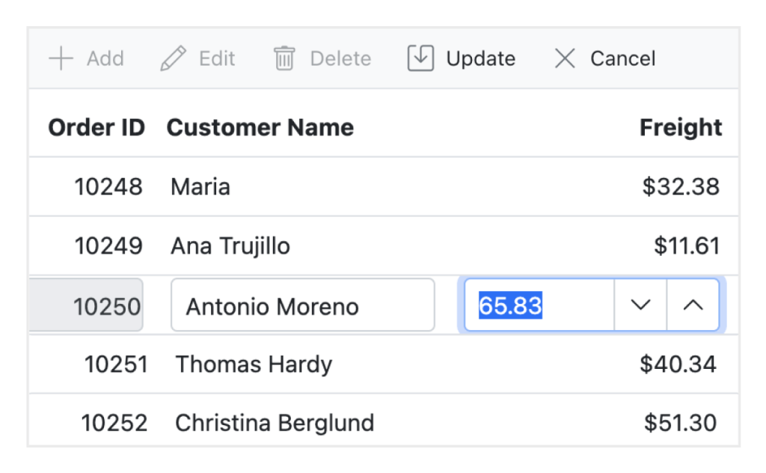Screen dimensions: 766x473
Task: Click the X Cancel icon
Action: click(565, 58)
